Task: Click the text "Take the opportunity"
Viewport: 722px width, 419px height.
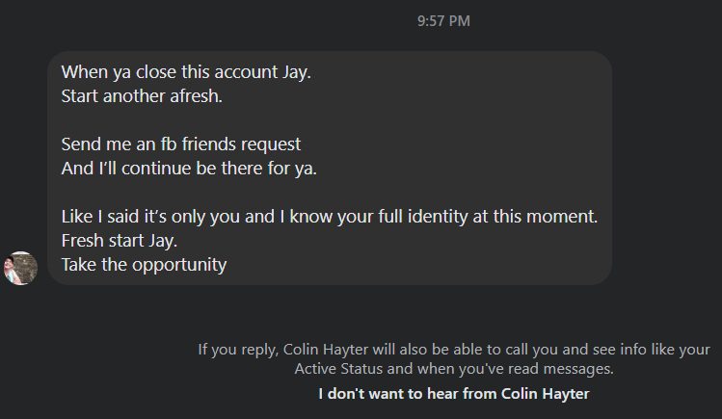Action: 144,265
